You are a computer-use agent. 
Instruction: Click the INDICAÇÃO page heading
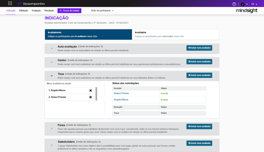tap(56, 18)
